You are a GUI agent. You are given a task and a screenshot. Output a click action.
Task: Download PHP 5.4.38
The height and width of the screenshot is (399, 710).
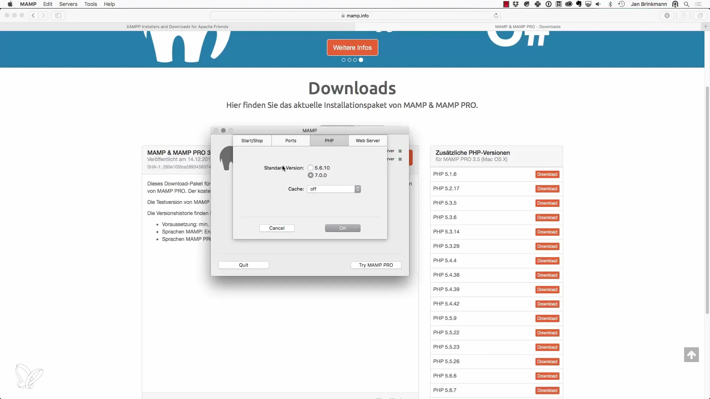point(547,275)
